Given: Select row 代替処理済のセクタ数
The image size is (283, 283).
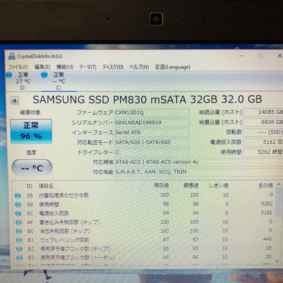Looking at the screenshot, I should pos(145,195).
